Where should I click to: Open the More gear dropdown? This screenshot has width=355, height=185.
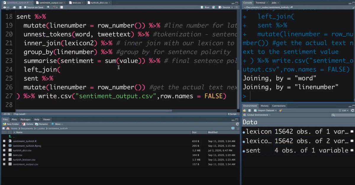point(57,124)
